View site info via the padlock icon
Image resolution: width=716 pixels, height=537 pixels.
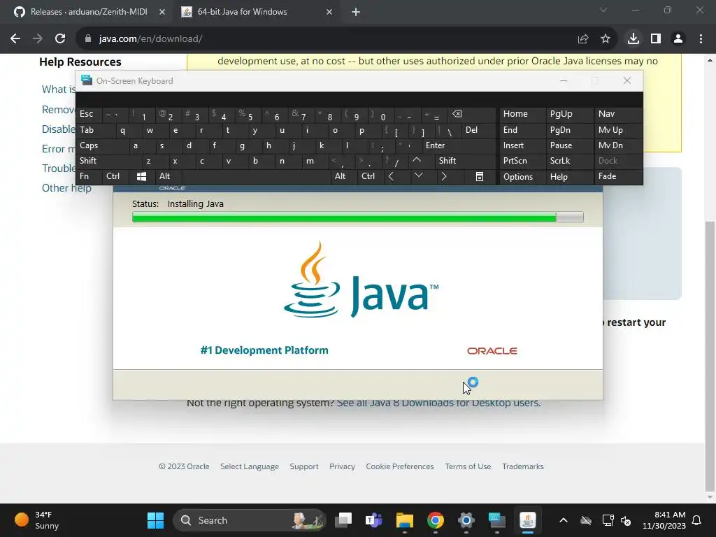[x=88, y=39]
